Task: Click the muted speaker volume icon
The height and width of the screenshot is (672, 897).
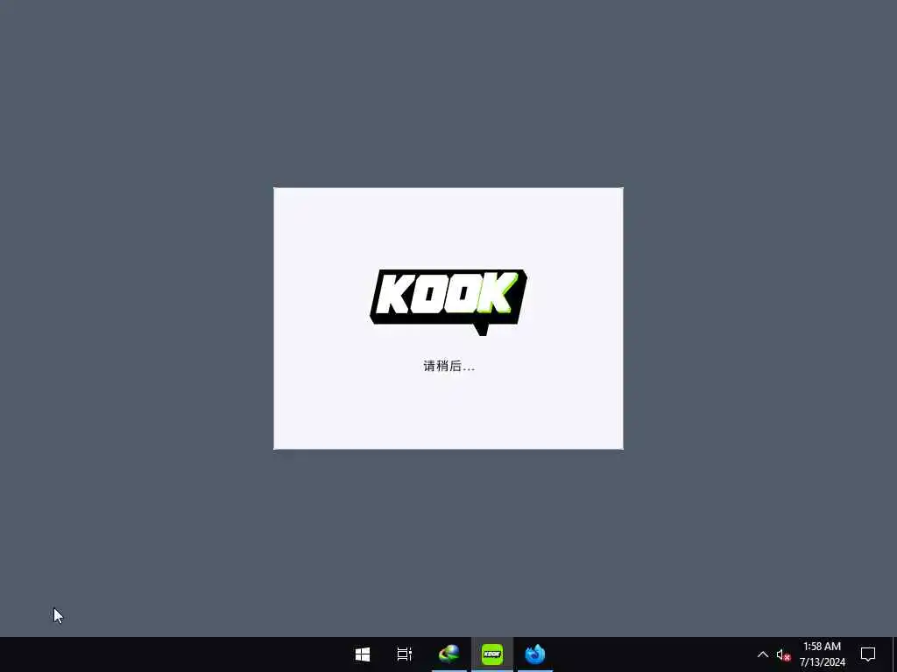Action: click(783, 654)
